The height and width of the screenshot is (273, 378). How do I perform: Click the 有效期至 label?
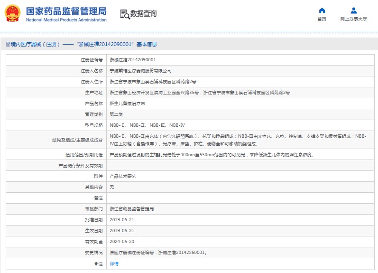[94, 242]
